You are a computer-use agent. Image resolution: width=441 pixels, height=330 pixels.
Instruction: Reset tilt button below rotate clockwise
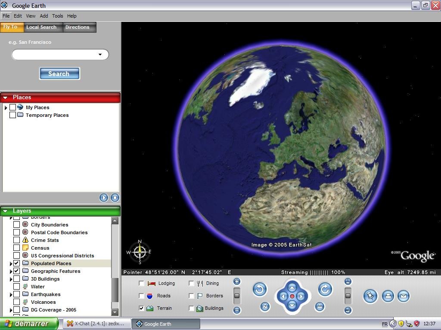coord(320,306)
